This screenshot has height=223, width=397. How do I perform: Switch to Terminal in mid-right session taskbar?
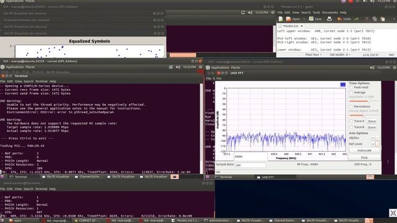click(223, 177)
